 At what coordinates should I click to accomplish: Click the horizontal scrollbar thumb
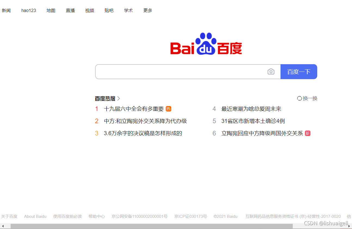(x=152, y=226)
